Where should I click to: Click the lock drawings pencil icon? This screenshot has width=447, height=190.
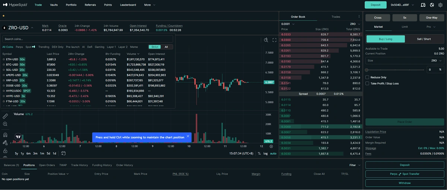pyautogui.click(x=5, y=143)
